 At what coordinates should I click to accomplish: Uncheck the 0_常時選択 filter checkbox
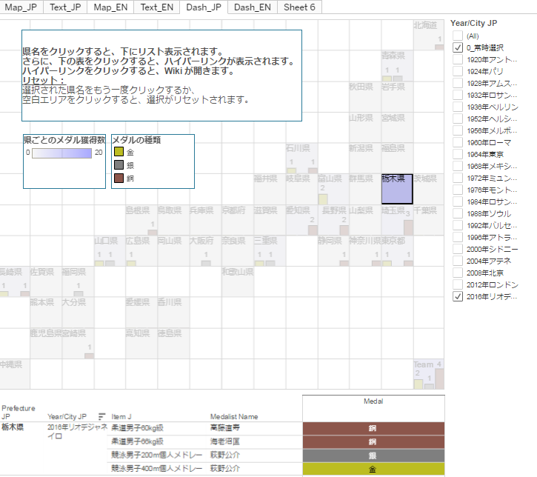[x=458, y=47]
